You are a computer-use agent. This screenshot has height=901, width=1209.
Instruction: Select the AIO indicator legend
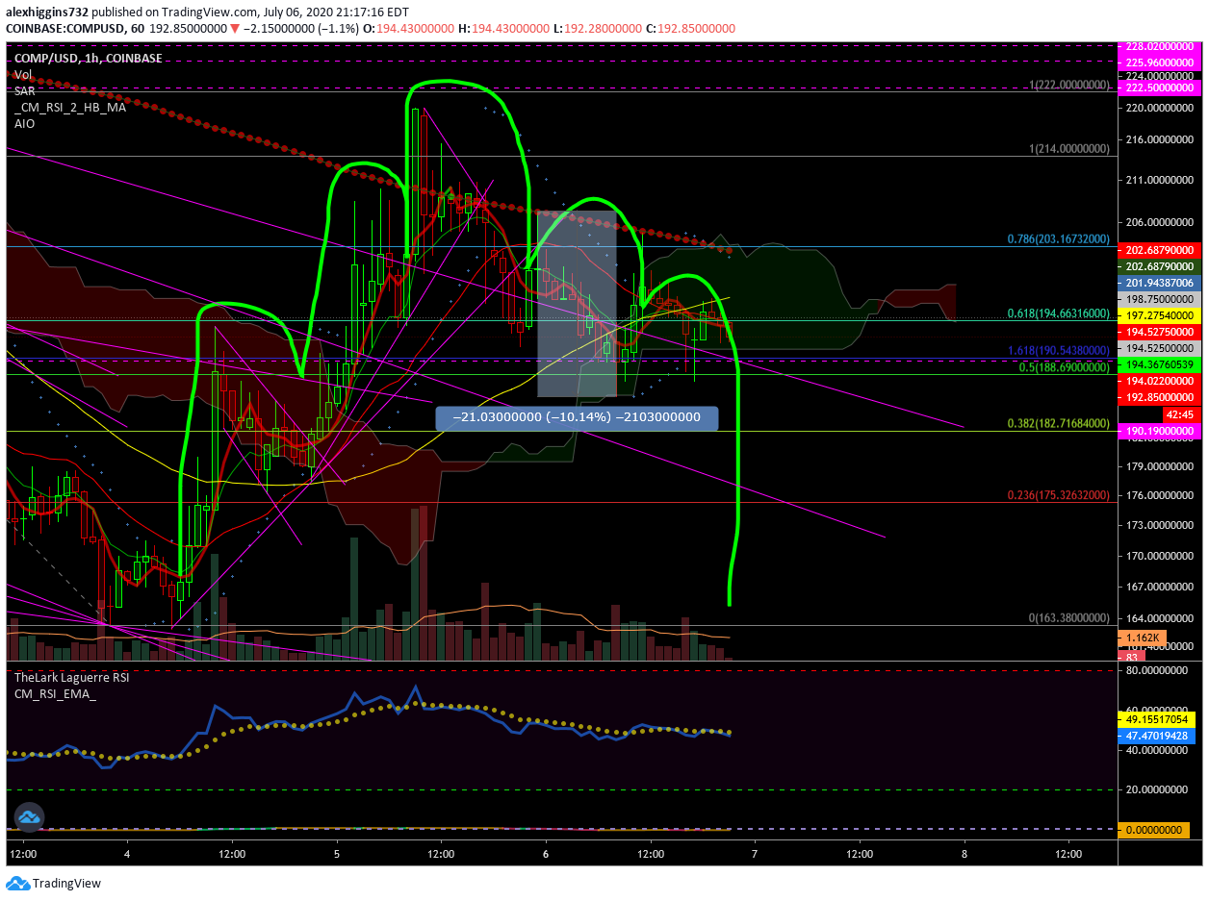point(24,123)
